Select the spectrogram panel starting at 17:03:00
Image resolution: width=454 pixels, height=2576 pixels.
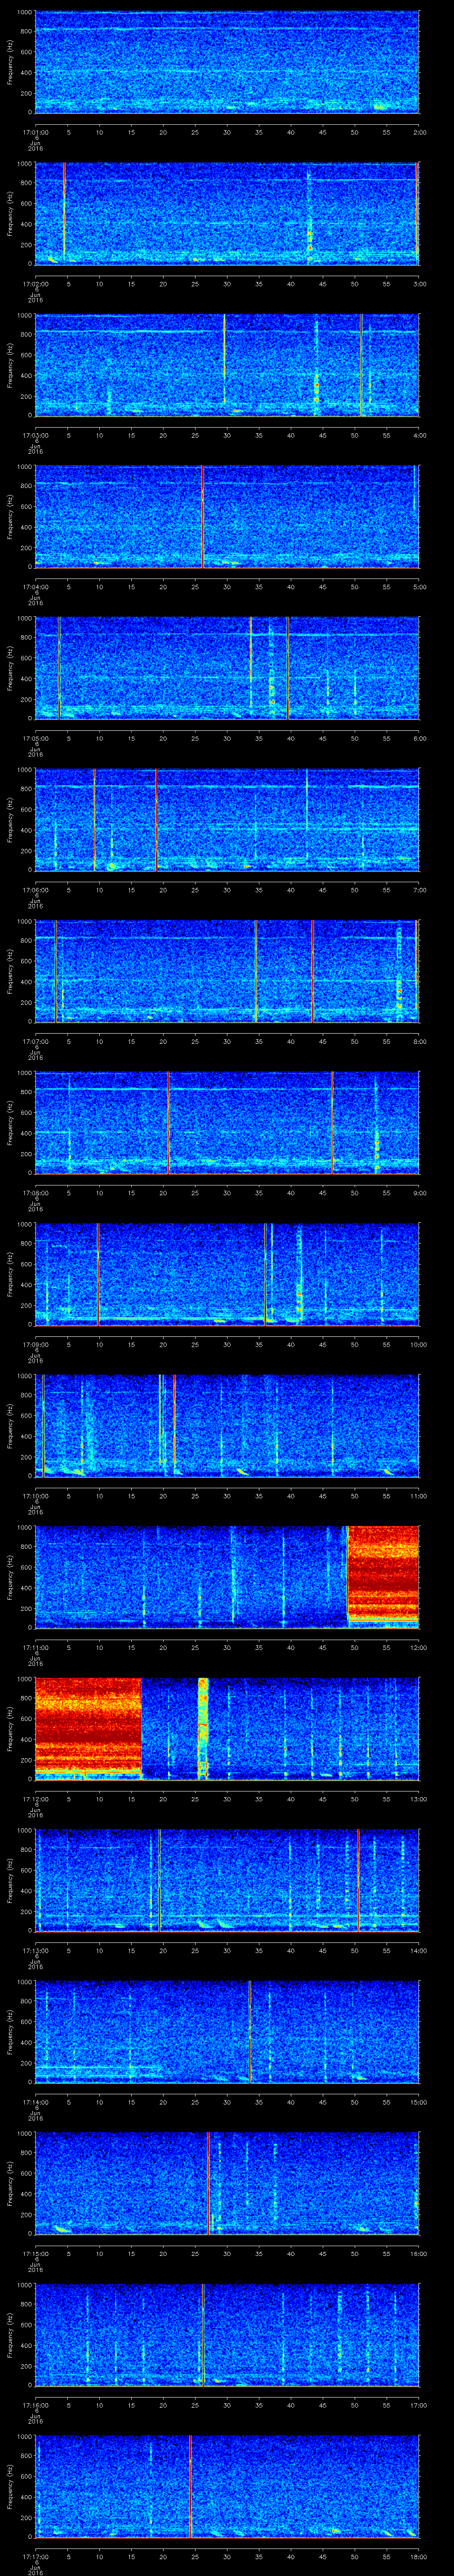227,365
